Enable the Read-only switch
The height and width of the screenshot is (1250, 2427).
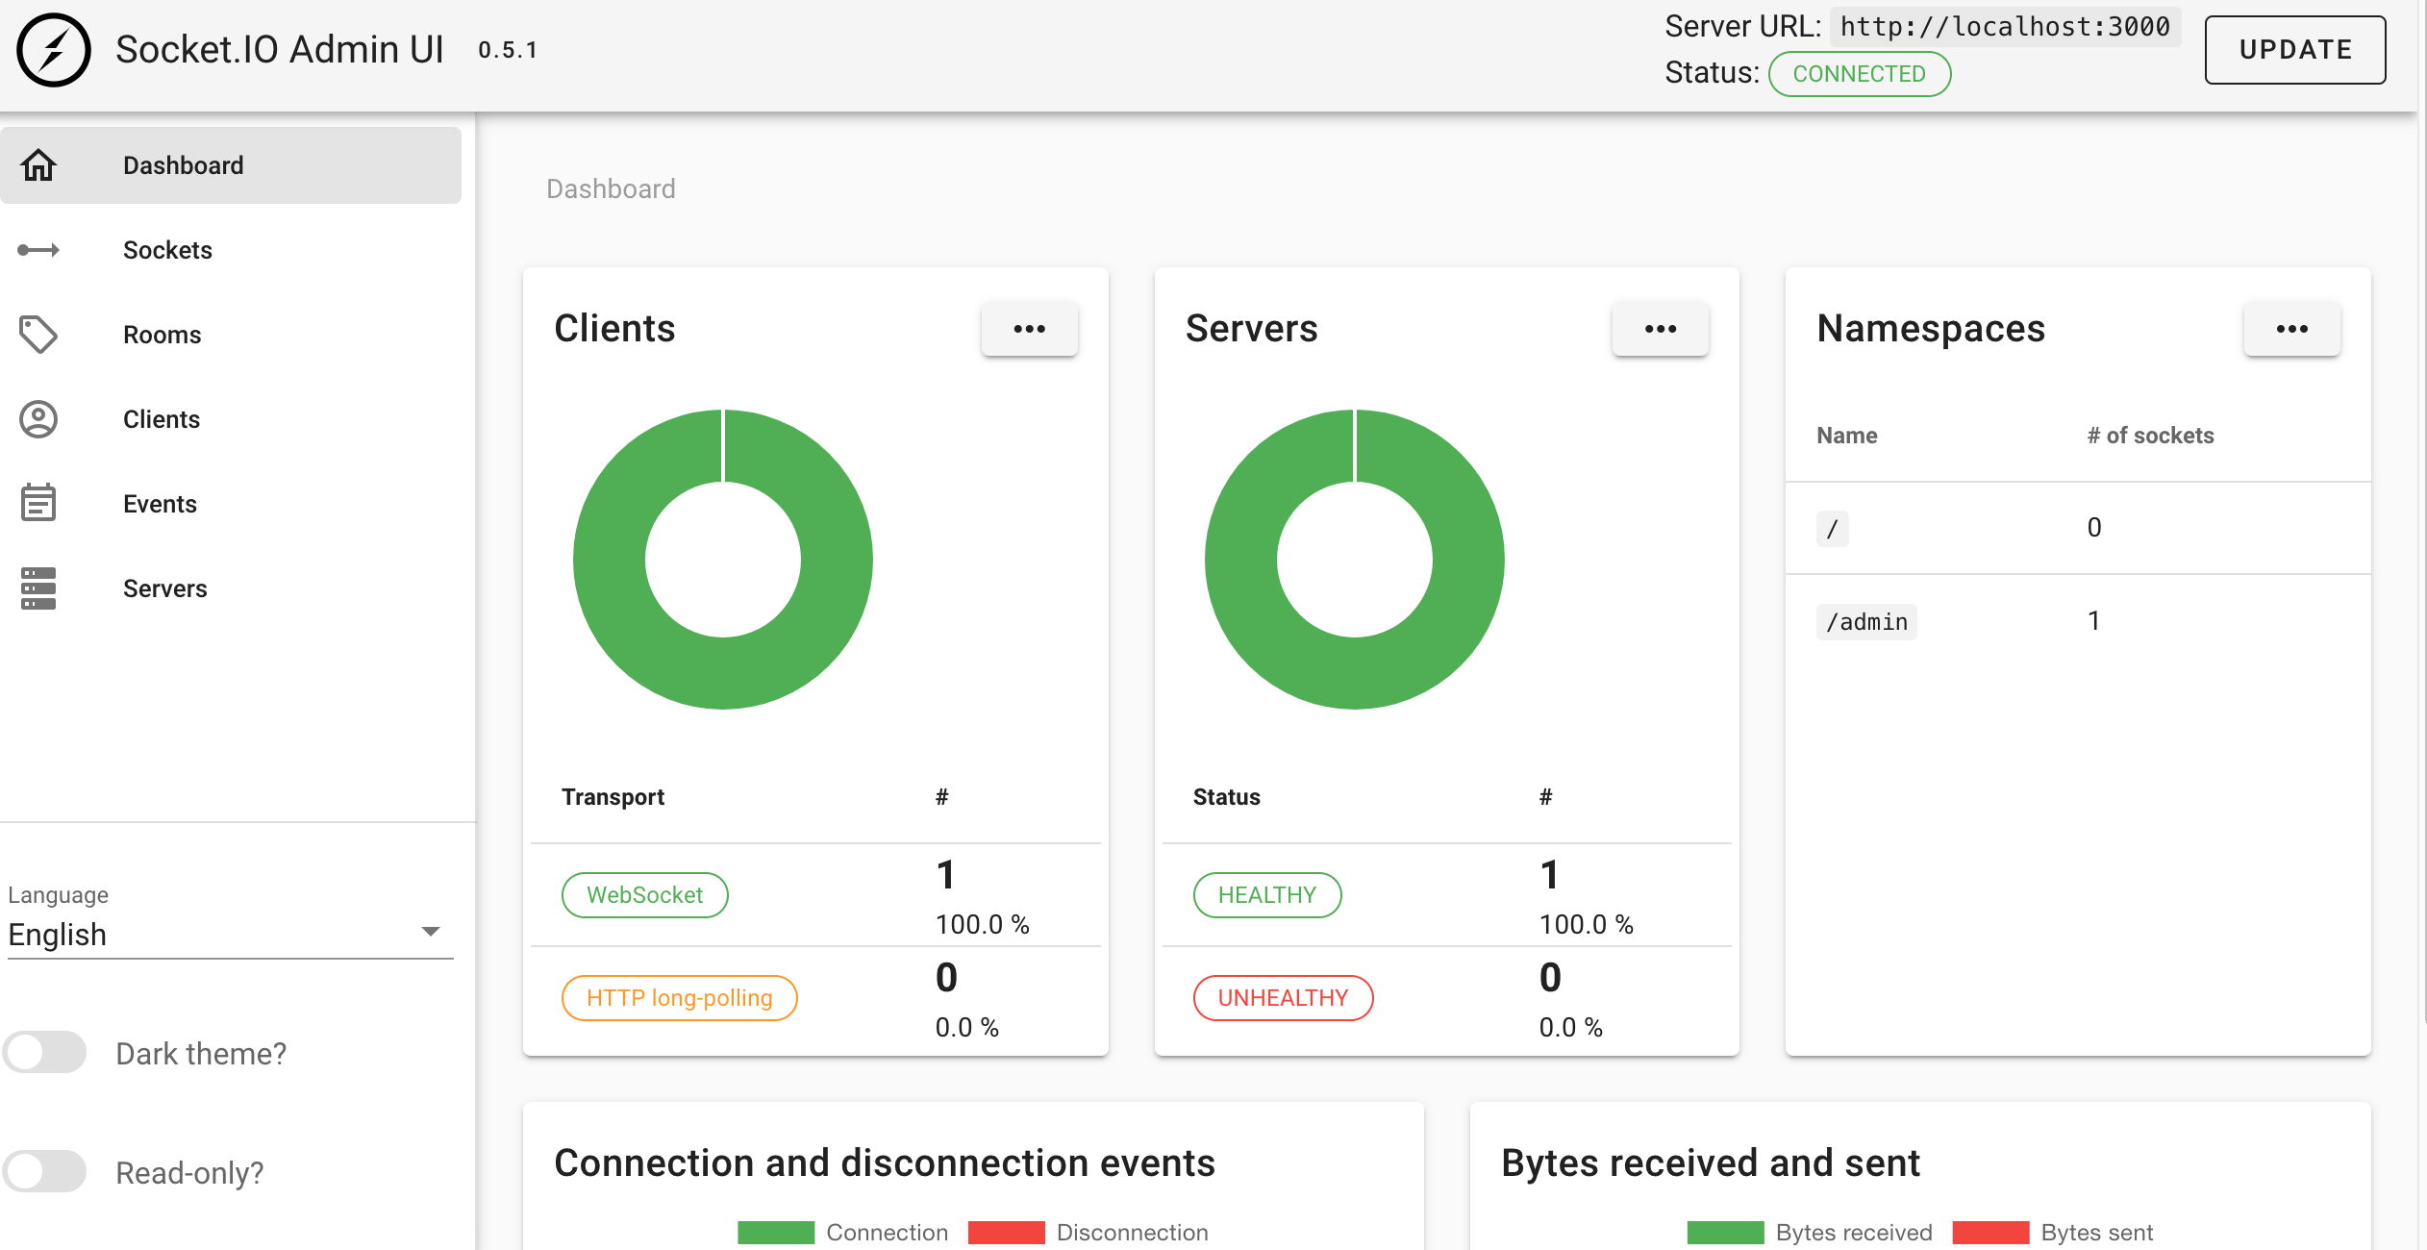[44, 1172]
